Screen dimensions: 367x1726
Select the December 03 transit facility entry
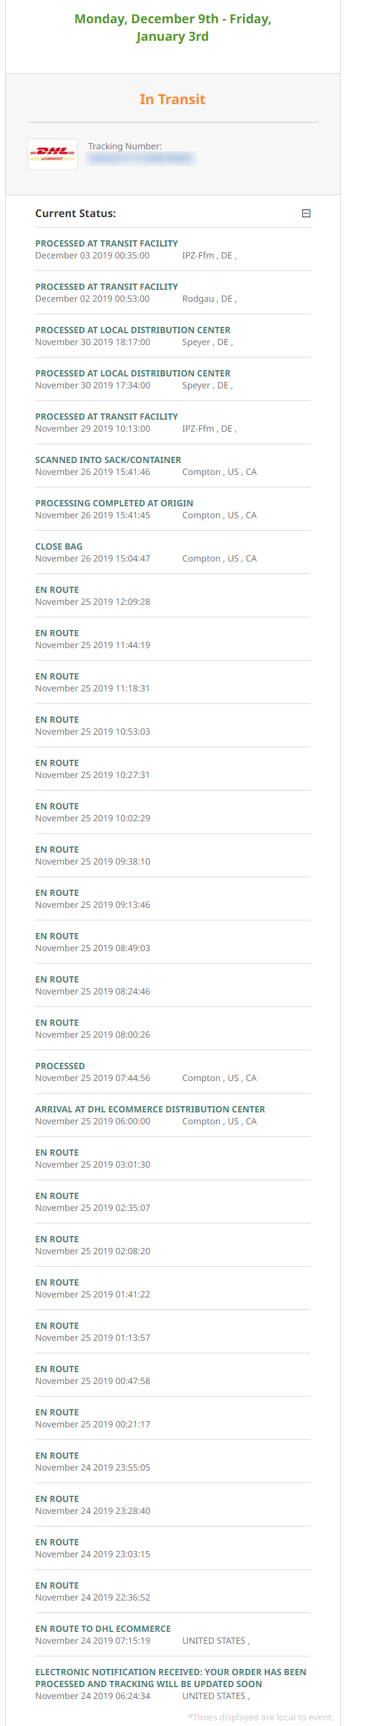(172, 249)
